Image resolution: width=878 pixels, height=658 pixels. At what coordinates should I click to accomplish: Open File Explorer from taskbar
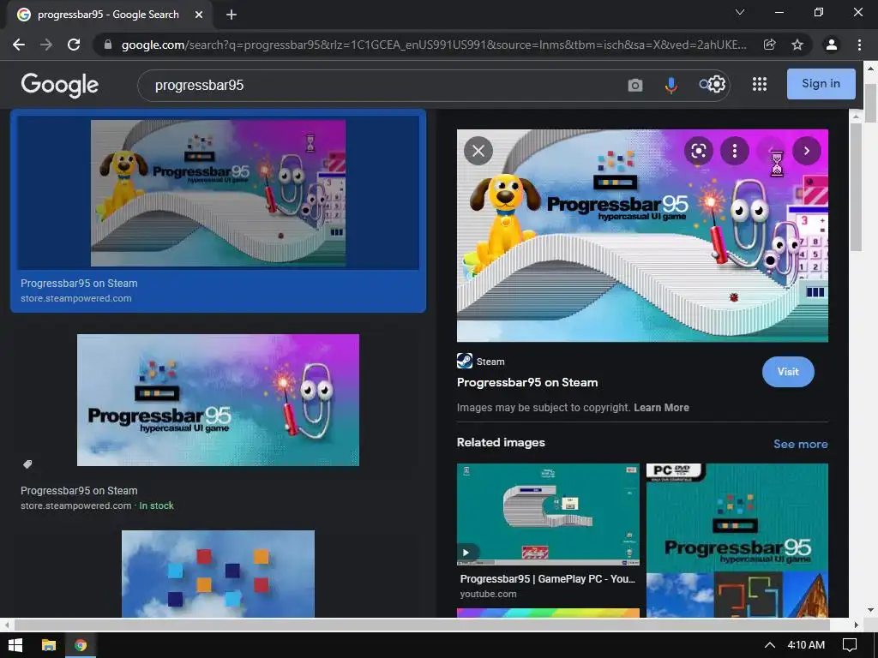(49, 645)
